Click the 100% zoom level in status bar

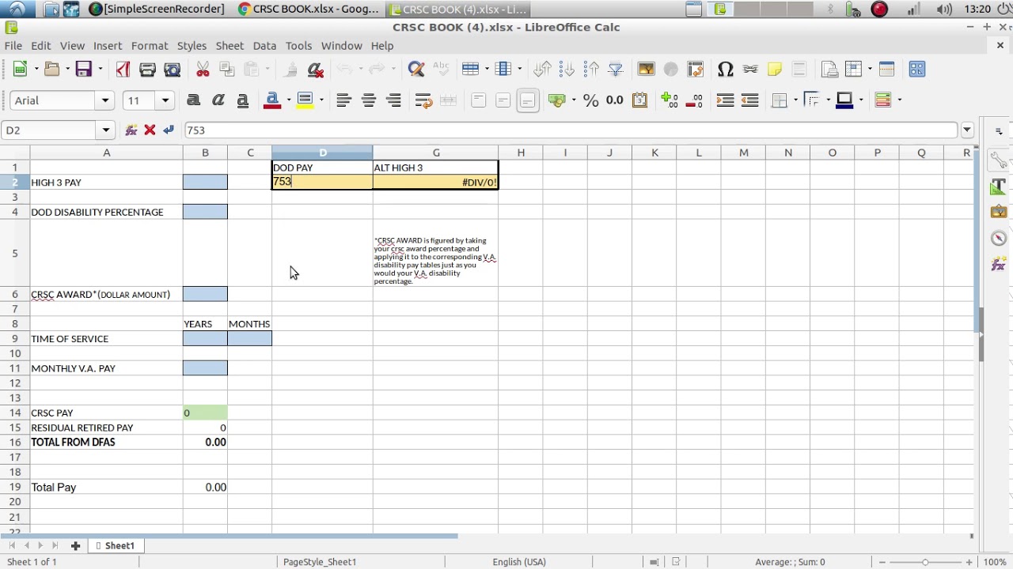click(995, 562)
